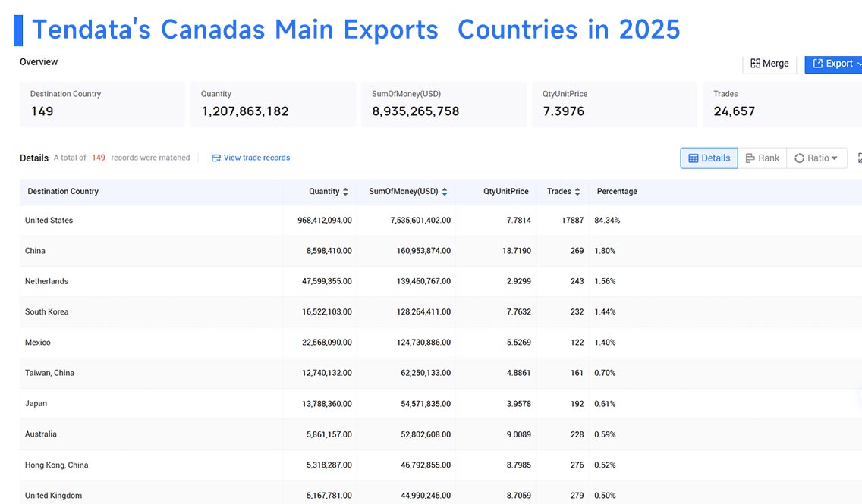The width and height of the screenshot is (862, 504).
Task: Click Australia money value 52,802,608.00
Action: coord(426,435)
